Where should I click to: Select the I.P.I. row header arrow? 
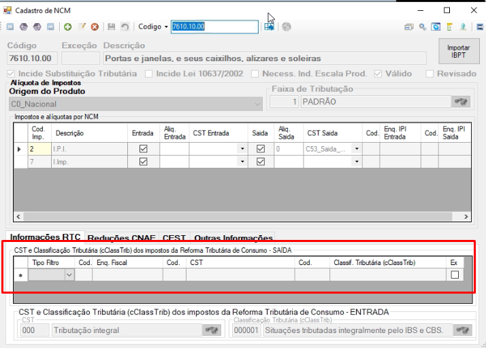20,149
